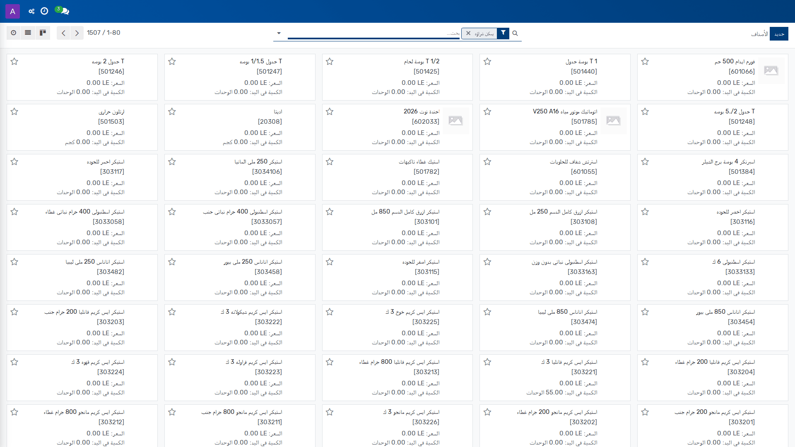Click the search magnifier icon

coord(515,33)
